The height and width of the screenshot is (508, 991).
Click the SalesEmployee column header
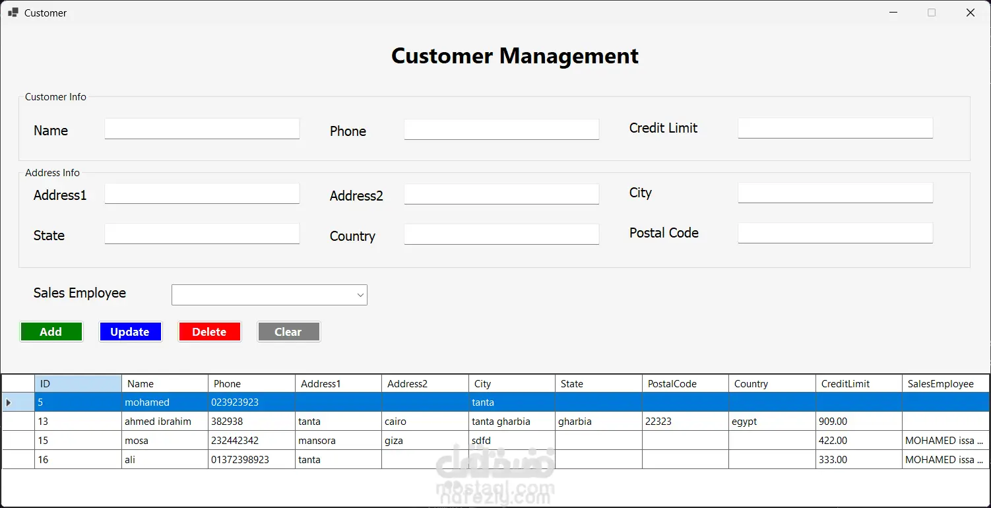pyautogui.click(x=945, y=383)
